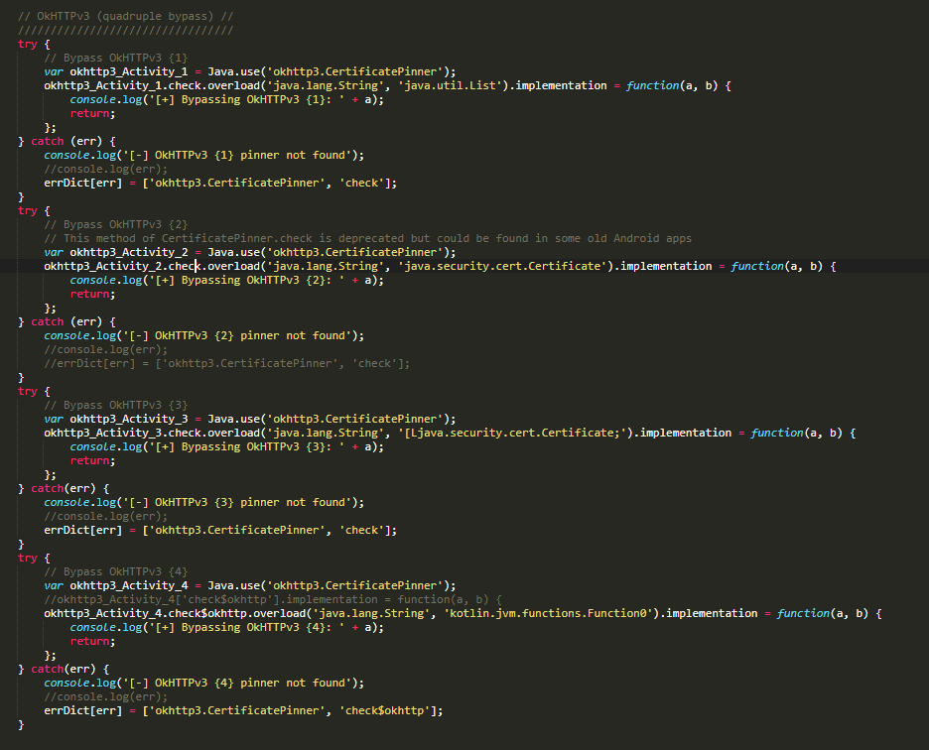Click the var keyword before okhttp3_Activity_3

tap(54, 419)
